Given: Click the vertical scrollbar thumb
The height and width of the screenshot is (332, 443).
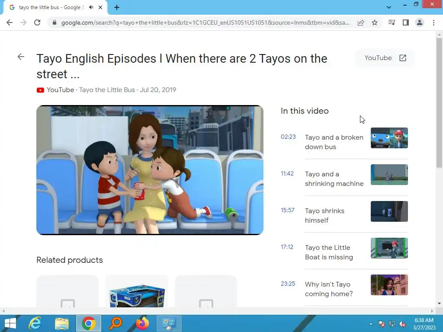Looking at the screenshot, I should [439, 103].
